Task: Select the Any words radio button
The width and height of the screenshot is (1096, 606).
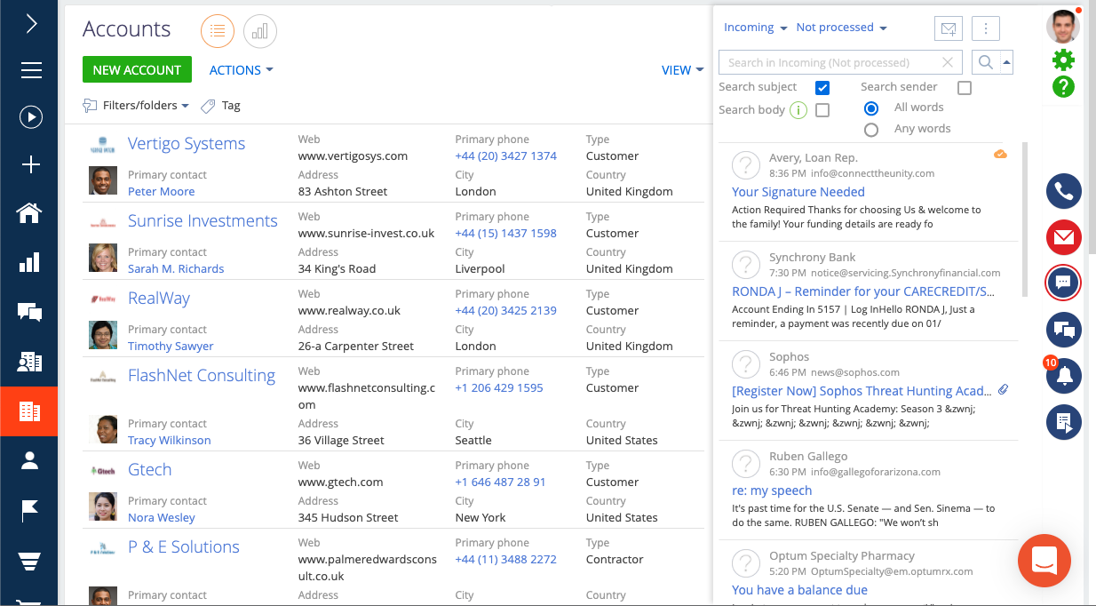Action: tap(871, 129)
